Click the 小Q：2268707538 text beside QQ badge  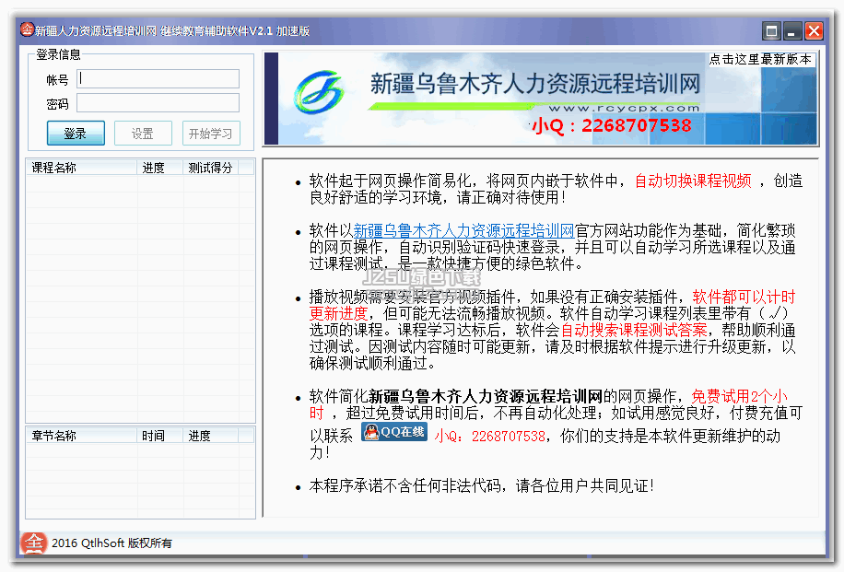click(x=490, y=436)
